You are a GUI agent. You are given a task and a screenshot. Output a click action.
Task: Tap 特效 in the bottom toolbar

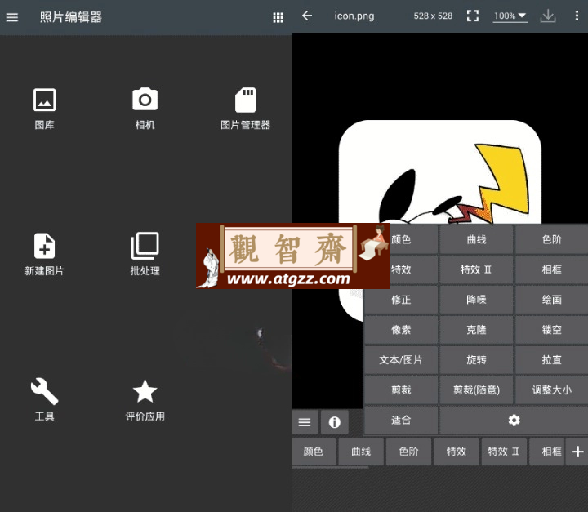point(457,452)
